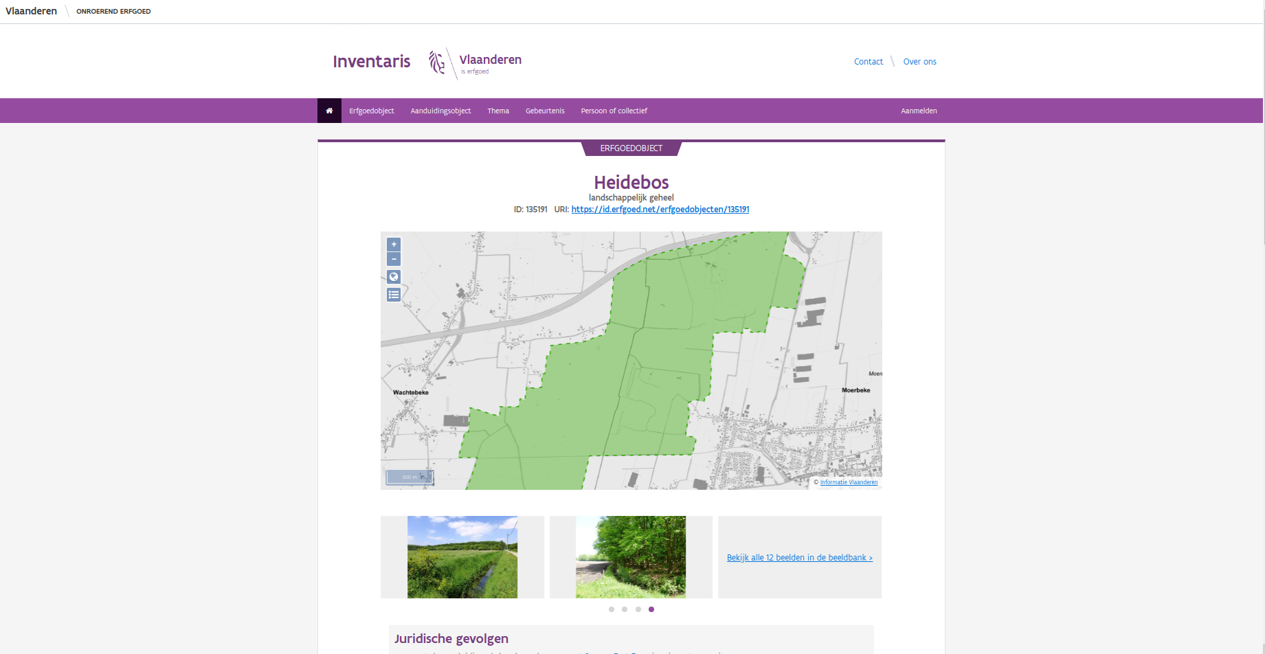Open Persoon of collectief menu
Image resolution: width=1265 pixels, height=654 pixels.
614,111
